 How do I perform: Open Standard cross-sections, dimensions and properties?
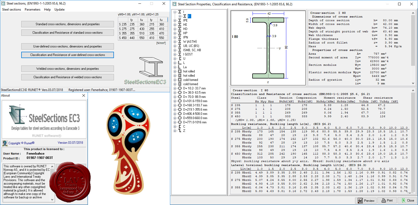coord(67,24)
